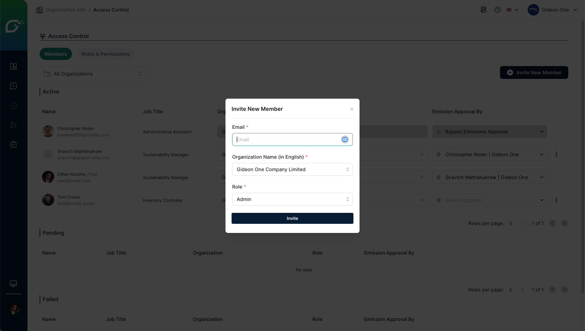Open Tom Cruise row three-dot menu
Screen dimensions: 585x331
pos(556,200)
